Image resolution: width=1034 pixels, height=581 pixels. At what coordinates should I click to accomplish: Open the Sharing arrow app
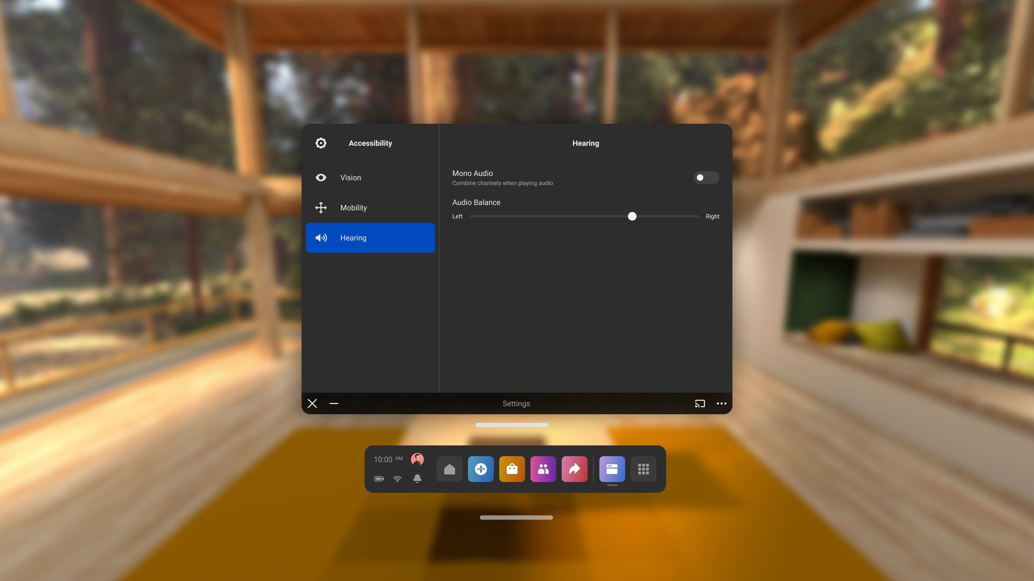[x=574, y=469]
